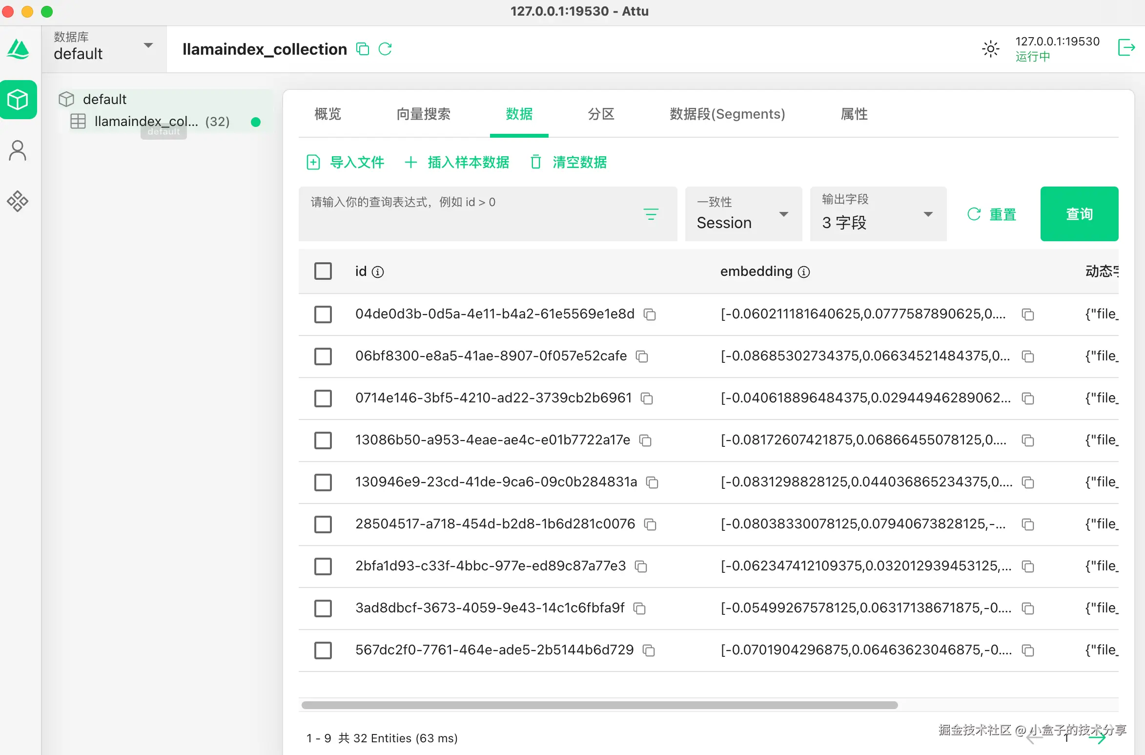Open the filter icon in query box

click(651, 214)
